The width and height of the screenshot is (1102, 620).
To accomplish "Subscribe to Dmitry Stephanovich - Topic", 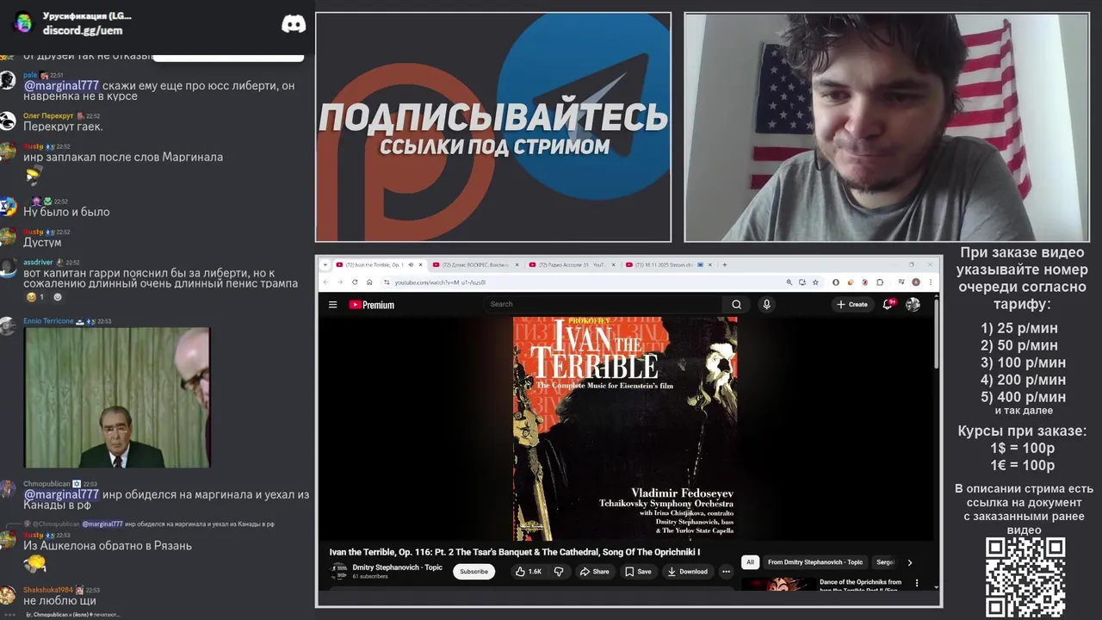I will point(474,572).
